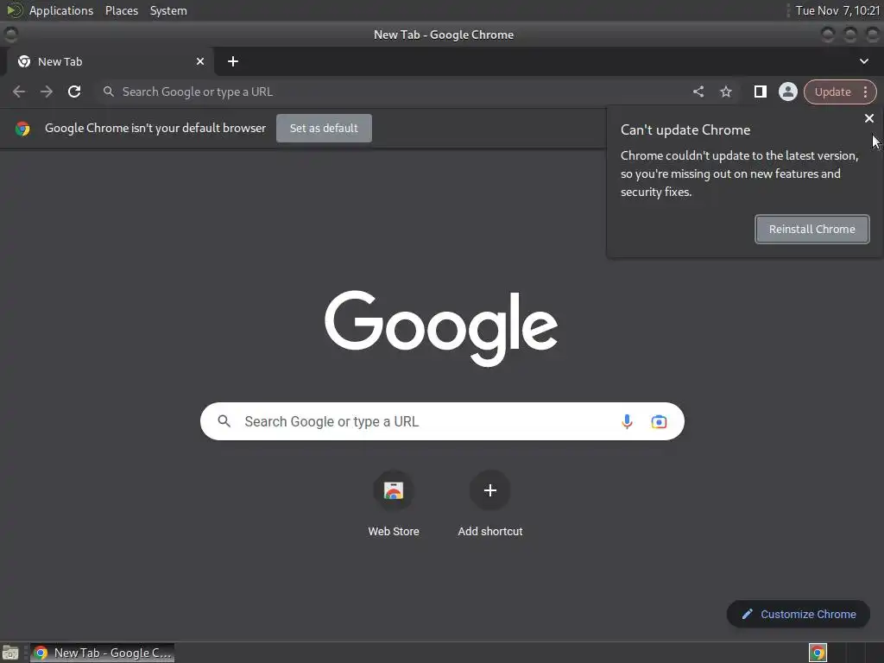The width and height of the screenshot is (884, 663).
Task: Click the Google logo
Action: pos(441,327)
